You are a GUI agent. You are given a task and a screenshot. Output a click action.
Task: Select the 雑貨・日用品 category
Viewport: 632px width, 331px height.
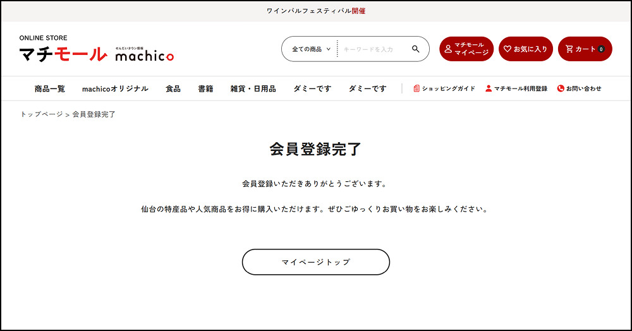click(253, 89)
